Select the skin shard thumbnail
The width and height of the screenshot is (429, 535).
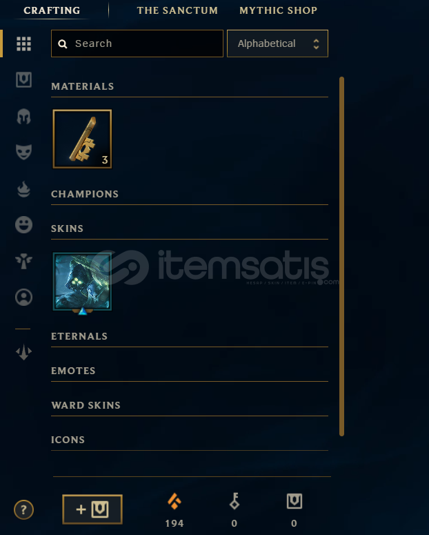82,282
